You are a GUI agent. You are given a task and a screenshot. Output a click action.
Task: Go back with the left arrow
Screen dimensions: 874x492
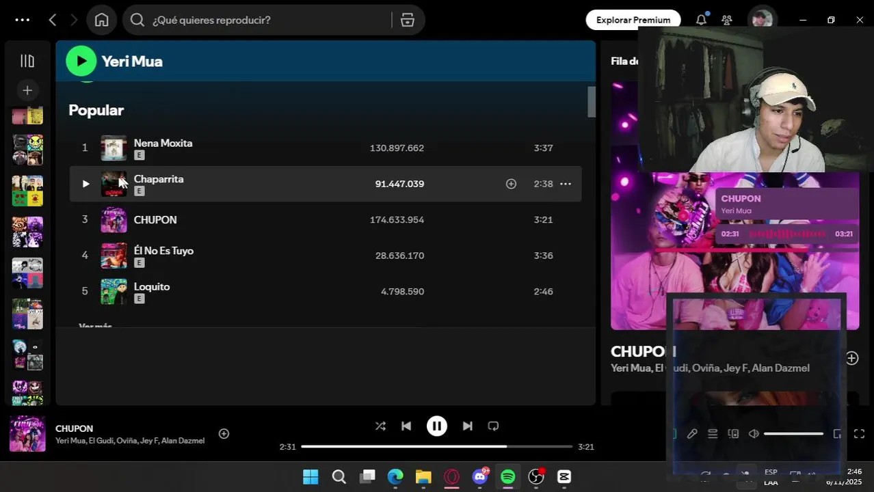[53, 20]
